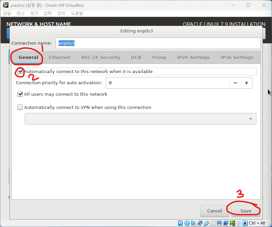272x227 pixels.
Task: Open the 도움말 menu
Action: 77,13
